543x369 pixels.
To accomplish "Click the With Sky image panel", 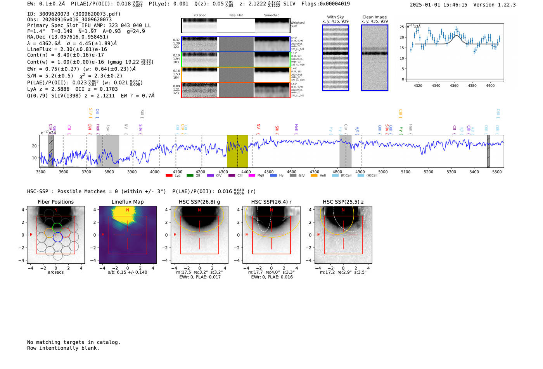I will point(335,58).
